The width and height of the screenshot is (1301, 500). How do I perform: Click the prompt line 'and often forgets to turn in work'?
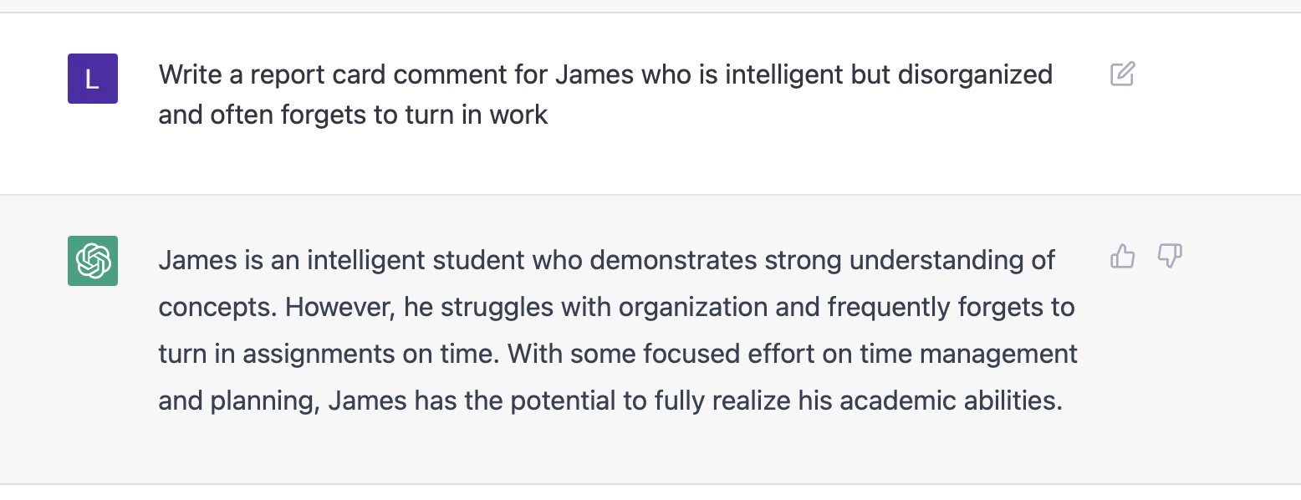pyautogui.click(x=353, y=115)
